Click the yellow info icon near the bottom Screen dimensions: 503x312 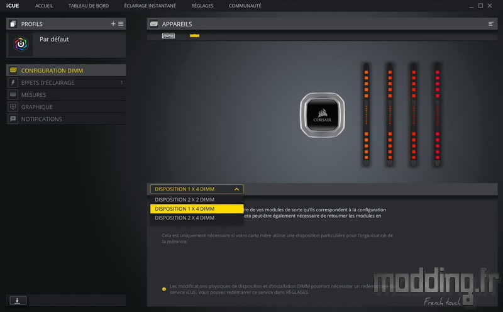tap(164, 289)
